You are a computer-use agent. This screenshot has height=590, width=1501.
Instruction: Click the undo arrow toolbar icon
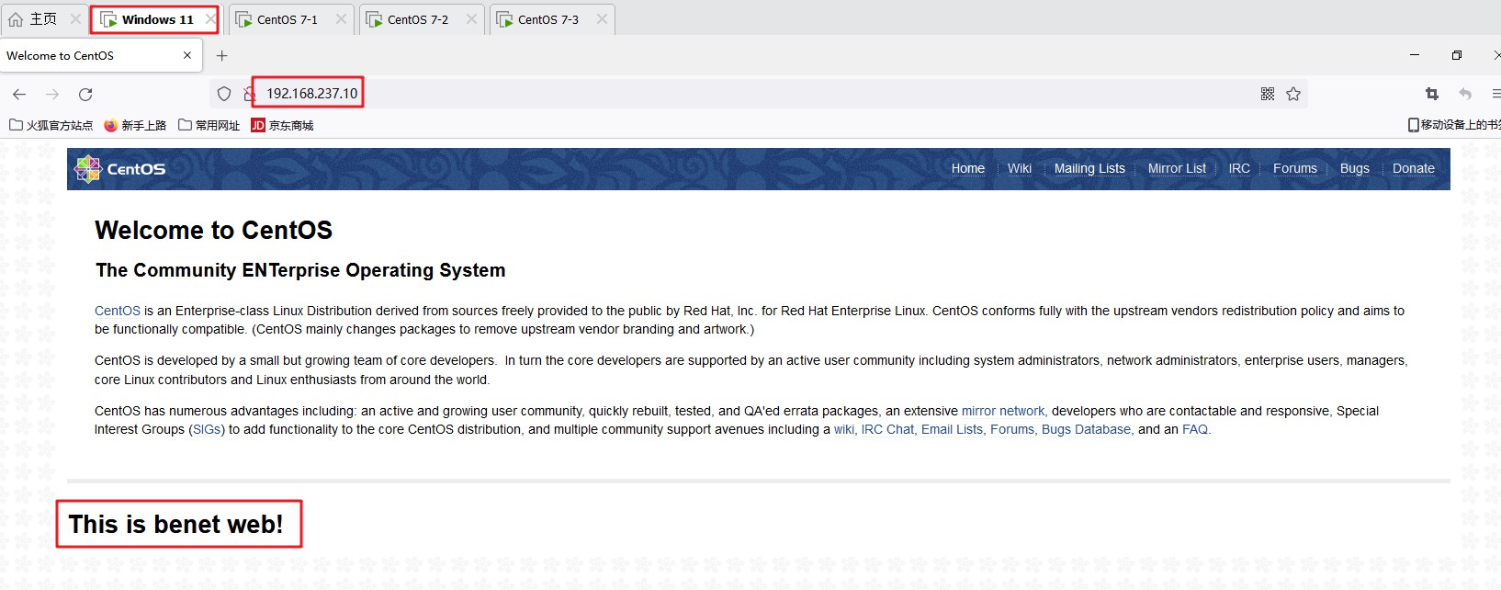point(1465,94)
